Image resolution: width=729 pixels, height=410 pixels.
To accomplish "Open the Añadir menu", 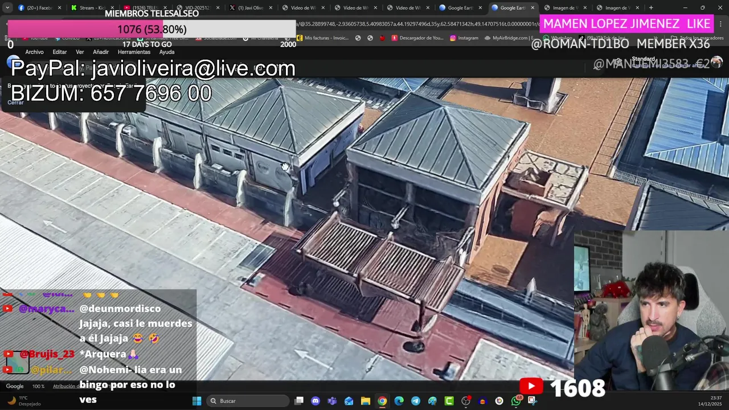I will [101, 52].
